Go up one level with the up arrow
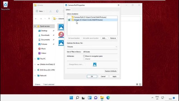179x101 pixels. (x=49, y=19)
